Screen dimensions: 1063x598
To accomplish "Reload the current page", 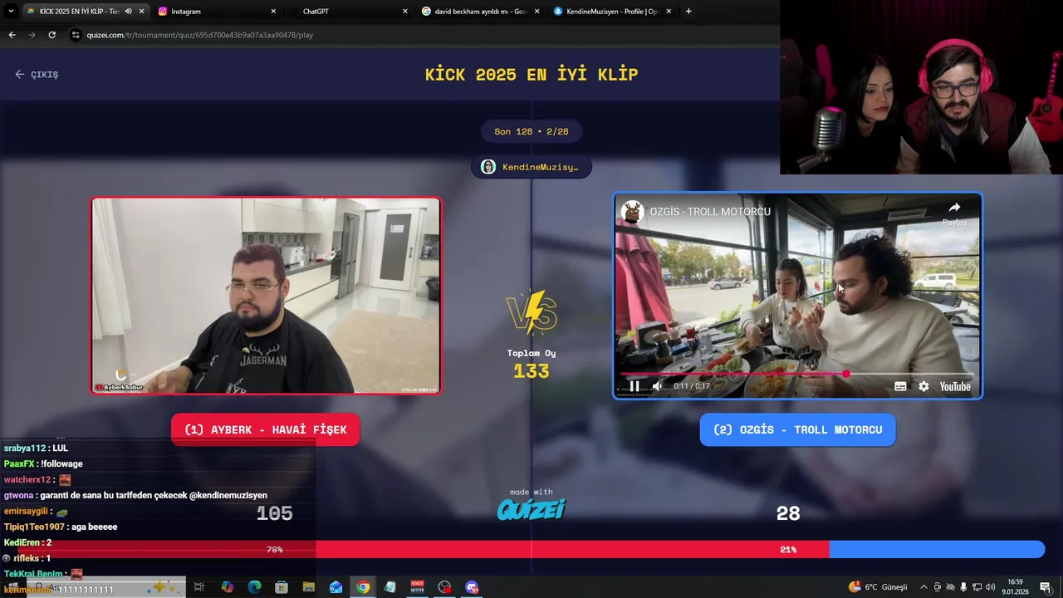I will 51,35.
